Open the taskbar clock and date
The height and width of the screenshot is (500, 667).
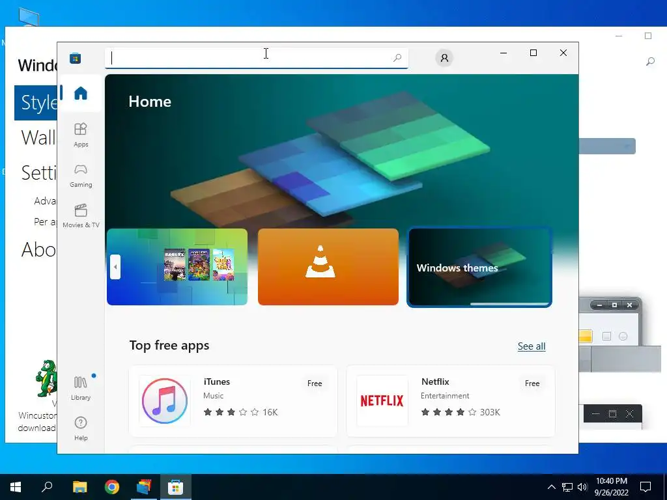pos(611,487)
